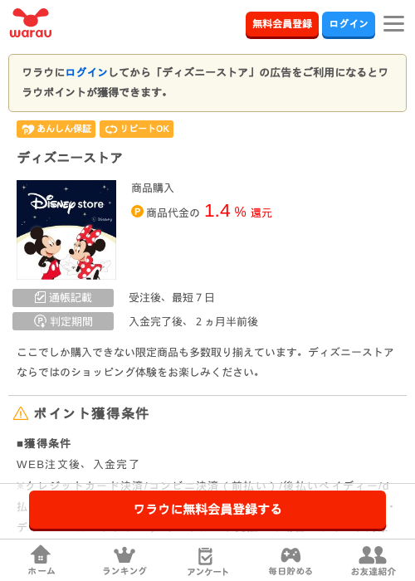Viewport: 415px width, 581px height.
Task: Click the orange P point coin icon
Action: 137,212
